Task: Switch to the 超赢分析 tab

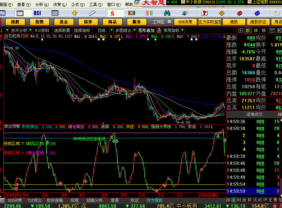Action: point(95,200)
